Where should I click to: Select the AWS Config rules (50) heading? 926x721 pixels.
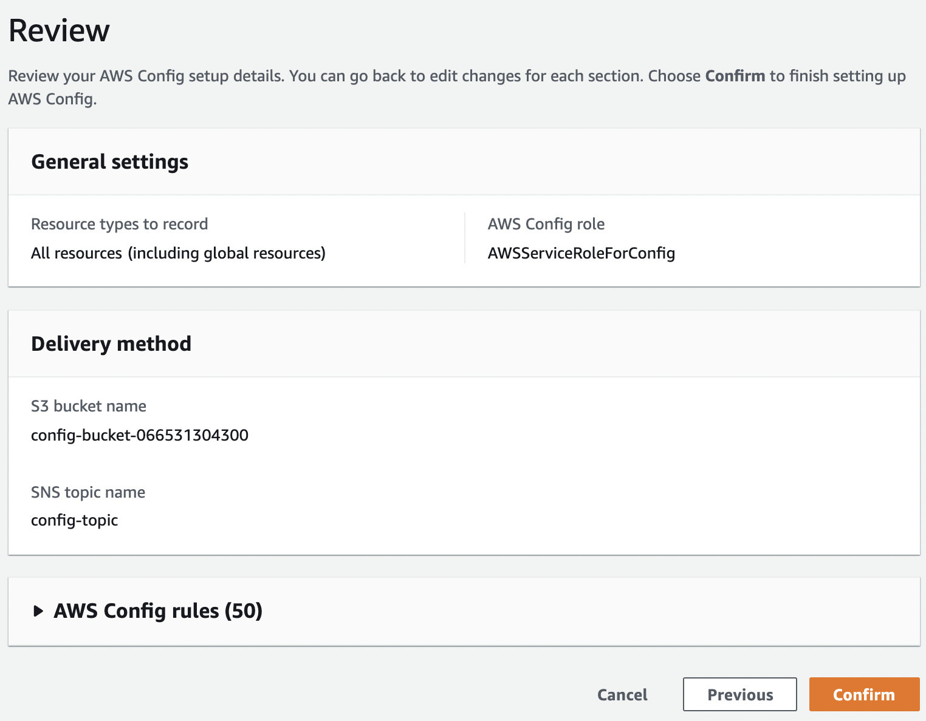tap(158, 611)
